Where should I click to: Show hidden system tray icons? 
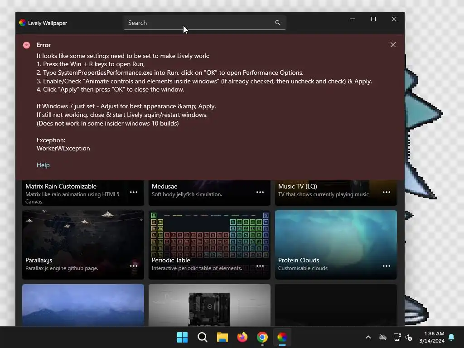tap(368, 337)
